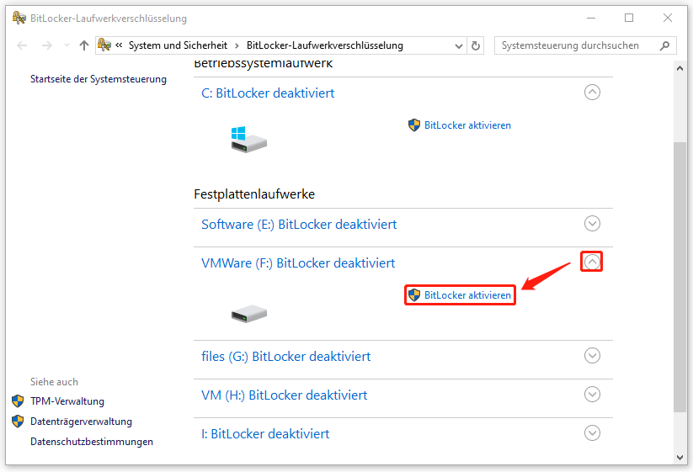Viewport: 693px width, 472px height.
Task: Click BitLocker-Laufwerkverschlüsselung breadcrumb
Action: [x=325, y=45]
